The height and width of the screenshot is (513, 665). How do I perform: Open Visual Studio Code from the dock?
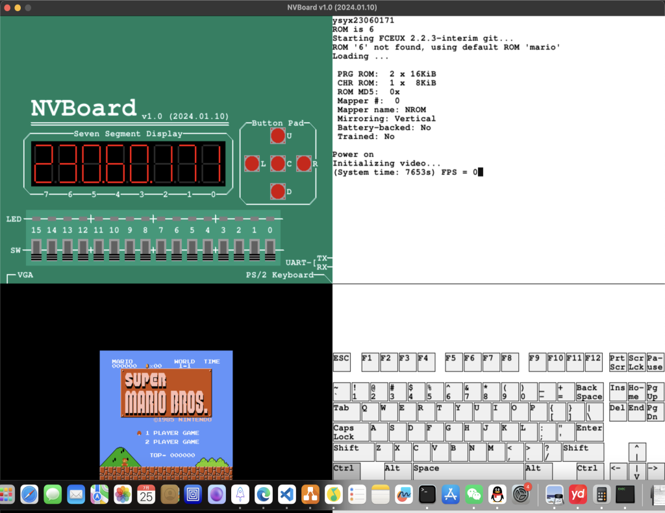point(286,494)
